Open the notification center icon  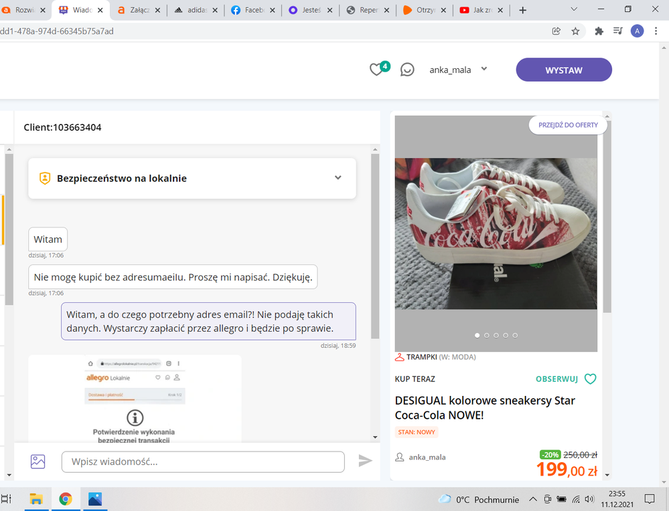(650, 499)
